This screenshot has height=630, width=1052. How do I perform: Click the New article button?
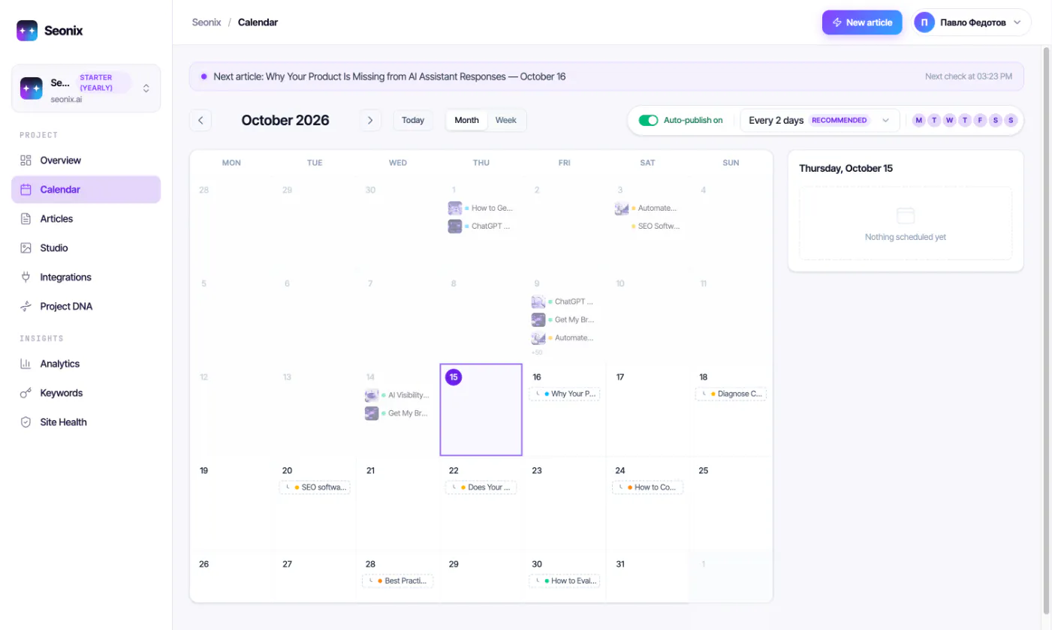click(862, 22)
